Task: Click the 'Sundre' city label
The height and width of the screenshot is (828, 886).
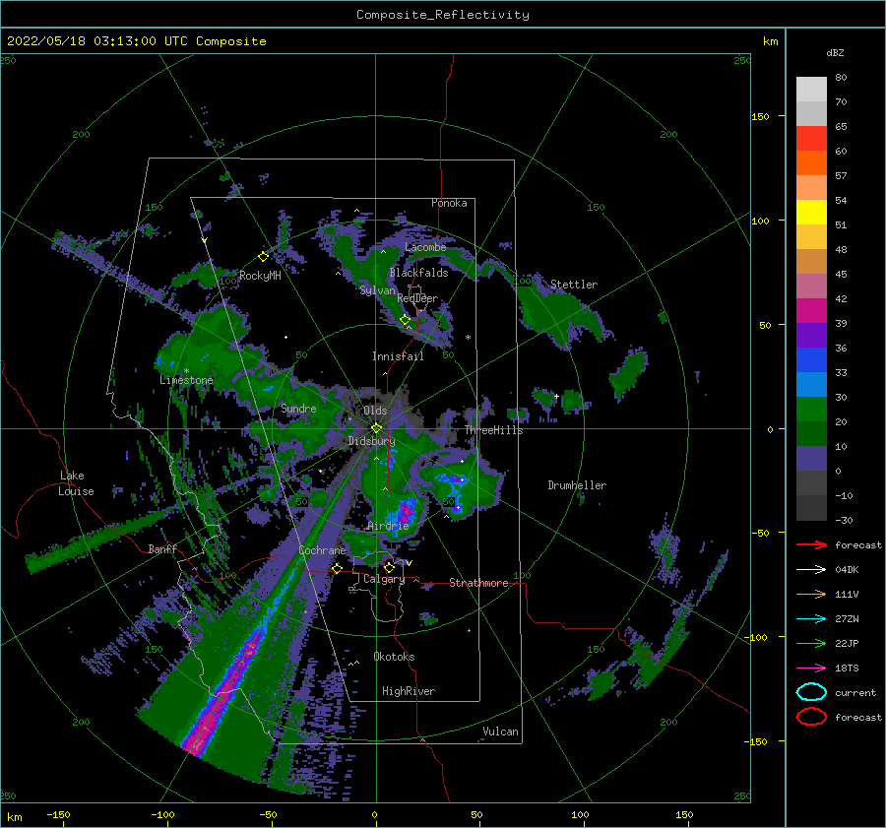Action: [x=298, y=409]
